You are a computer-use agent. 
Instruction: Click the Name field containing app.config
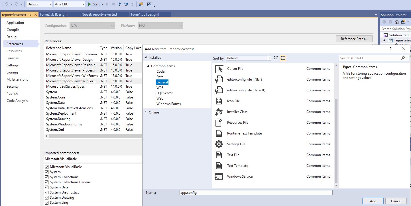[x=256, y=193]
